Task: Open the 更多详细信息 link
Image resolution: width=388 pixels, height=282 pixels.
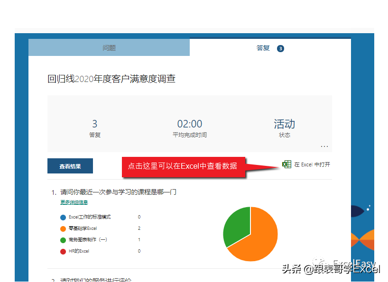Action: [x=74, y=202]
